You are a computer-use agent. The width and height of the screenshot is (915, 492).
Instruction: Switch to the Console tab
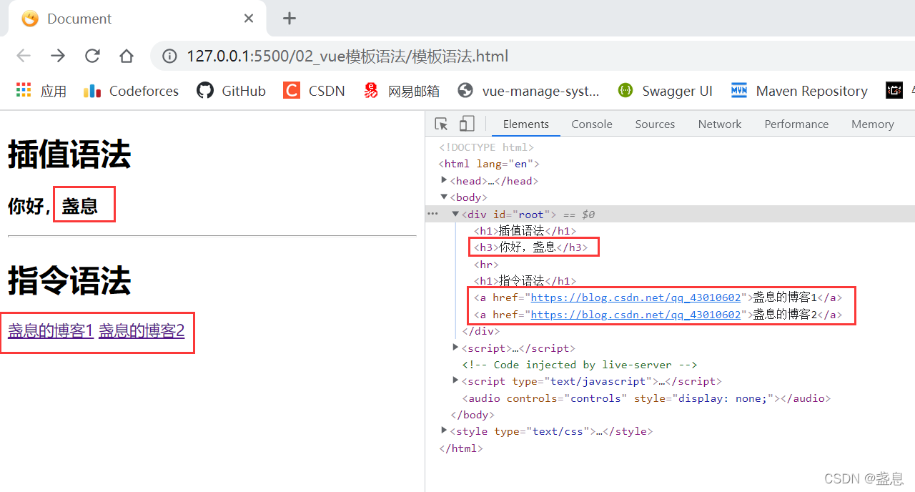coord(592,124)
